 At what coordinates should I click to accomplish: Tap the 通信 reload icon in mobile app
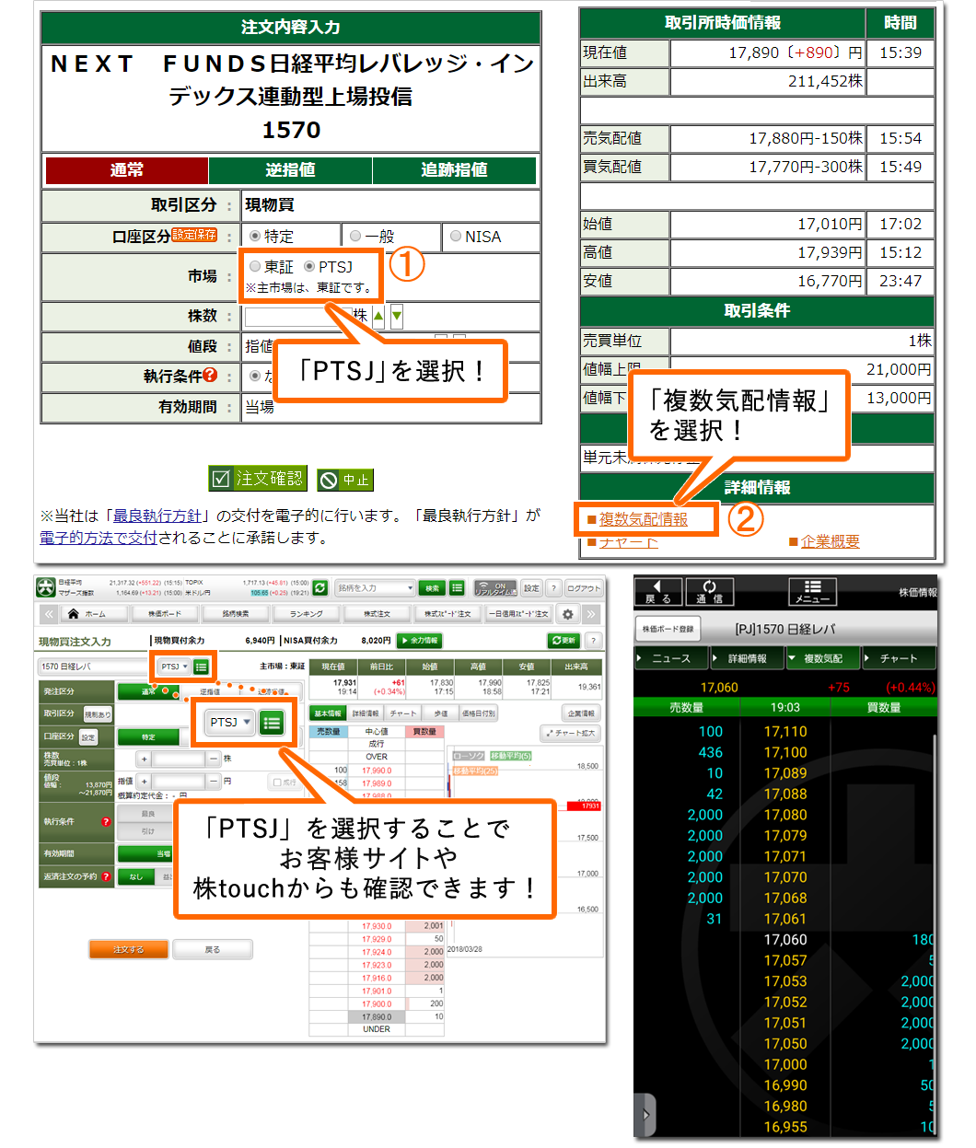point(709,591)
